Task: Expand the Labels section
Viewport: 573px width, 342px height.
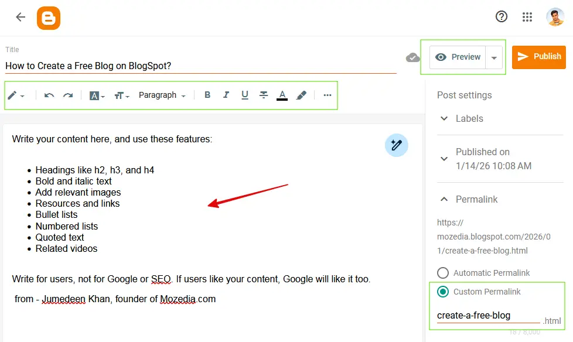Action: pos(445,118)
